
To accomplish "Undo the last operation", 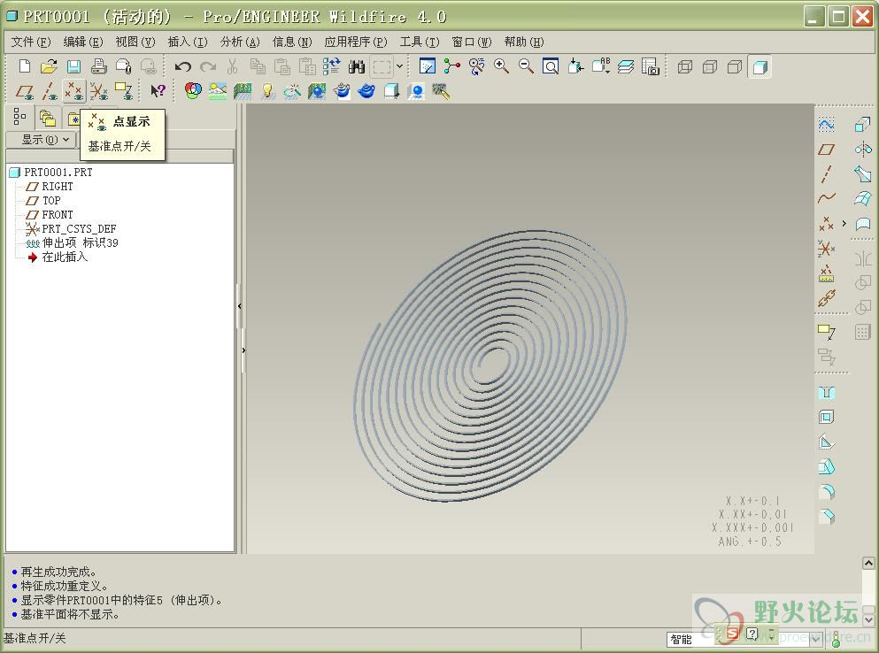I will (182, 66).
